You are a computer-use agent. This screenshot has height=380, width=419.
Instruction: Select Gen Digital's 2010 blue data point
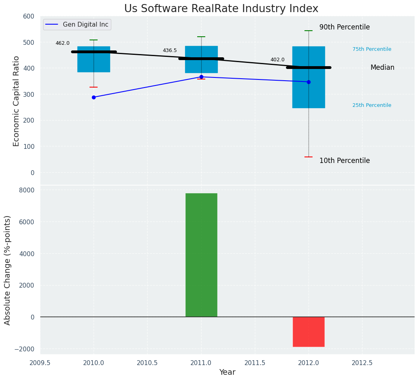coord(94,97)
